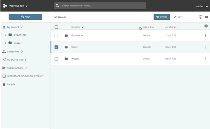Open the Recycle section

coord(11,84)
